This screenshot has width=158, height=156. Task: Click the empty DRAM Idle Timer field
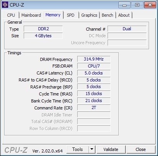pos(94,114)
